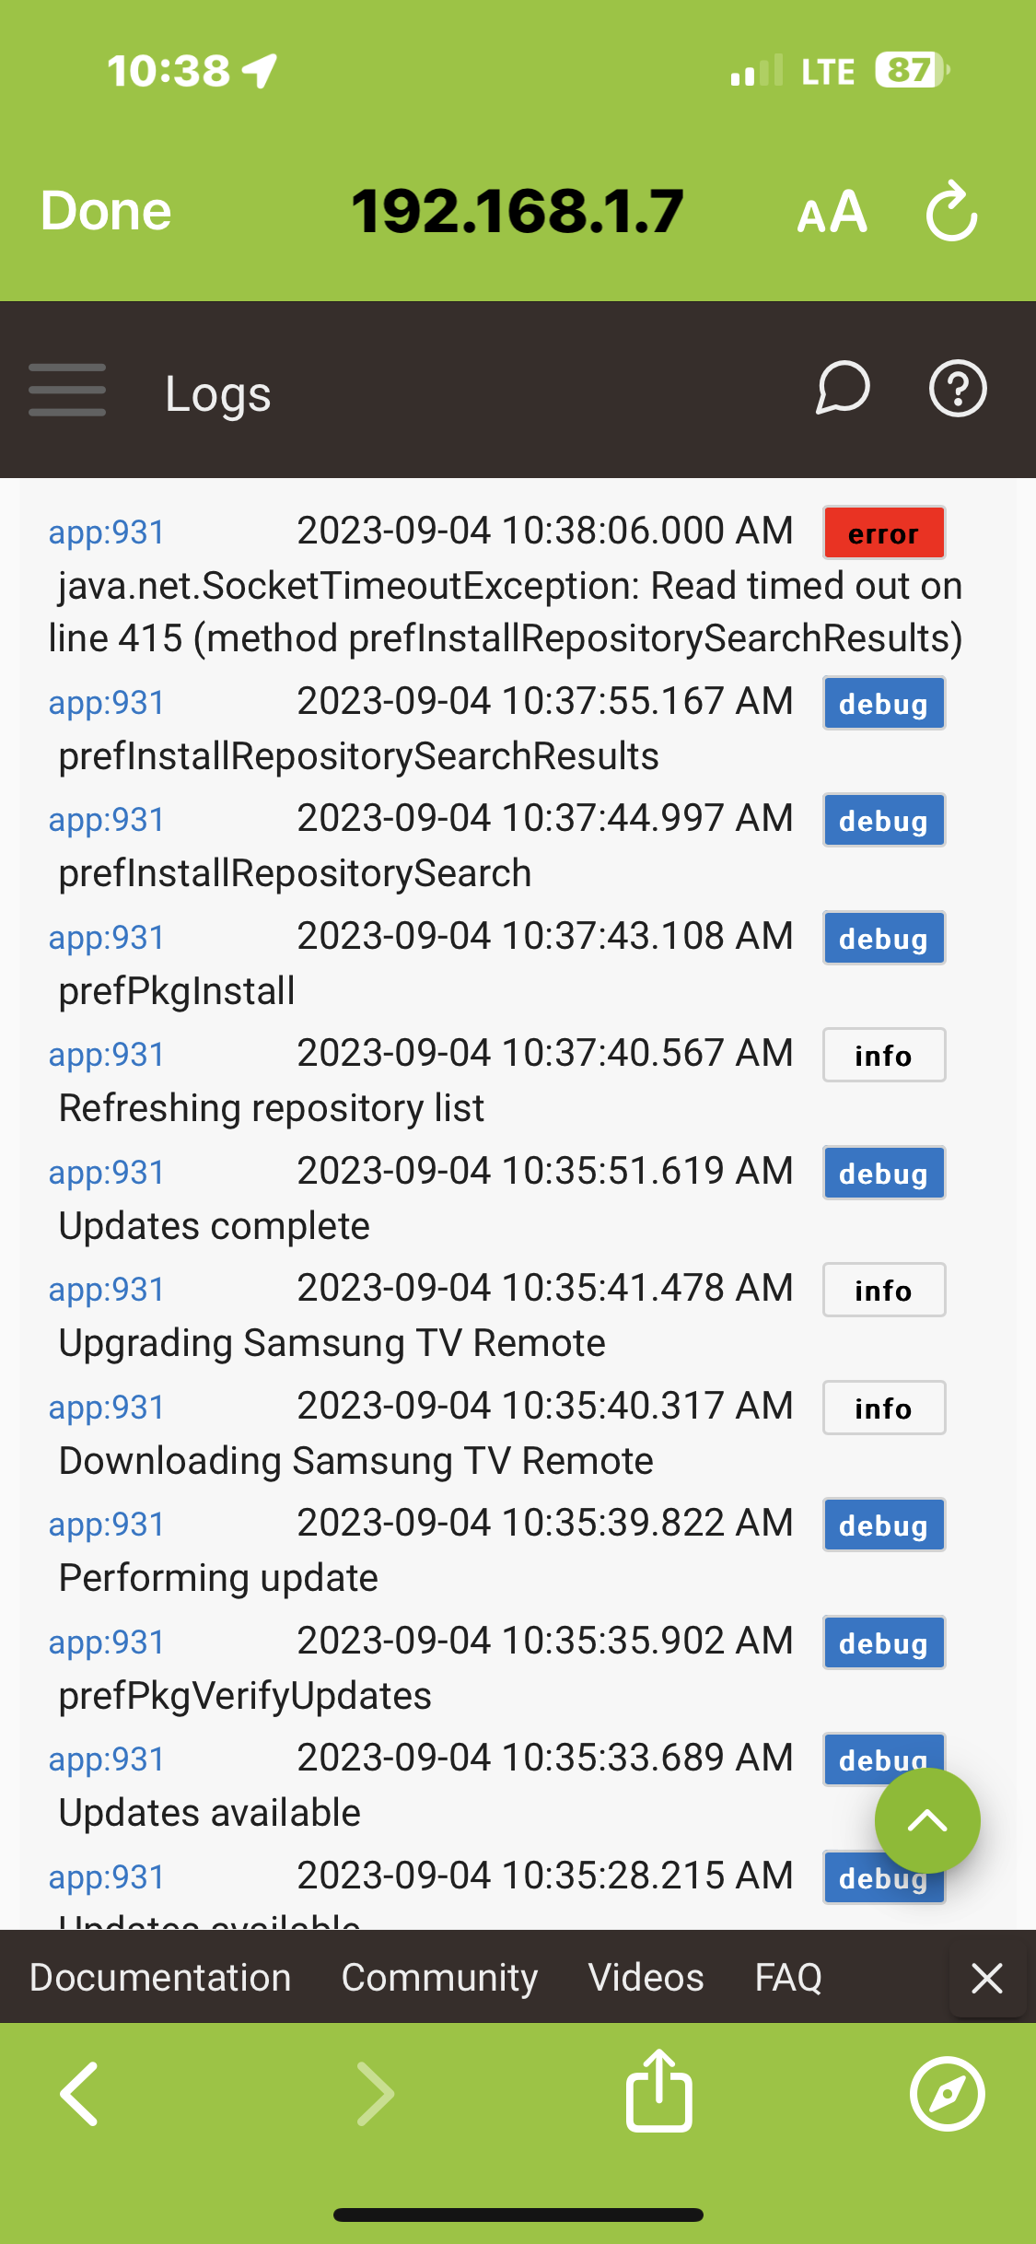
Task: Open in Safari compass icon
Action: [948, 2094]
